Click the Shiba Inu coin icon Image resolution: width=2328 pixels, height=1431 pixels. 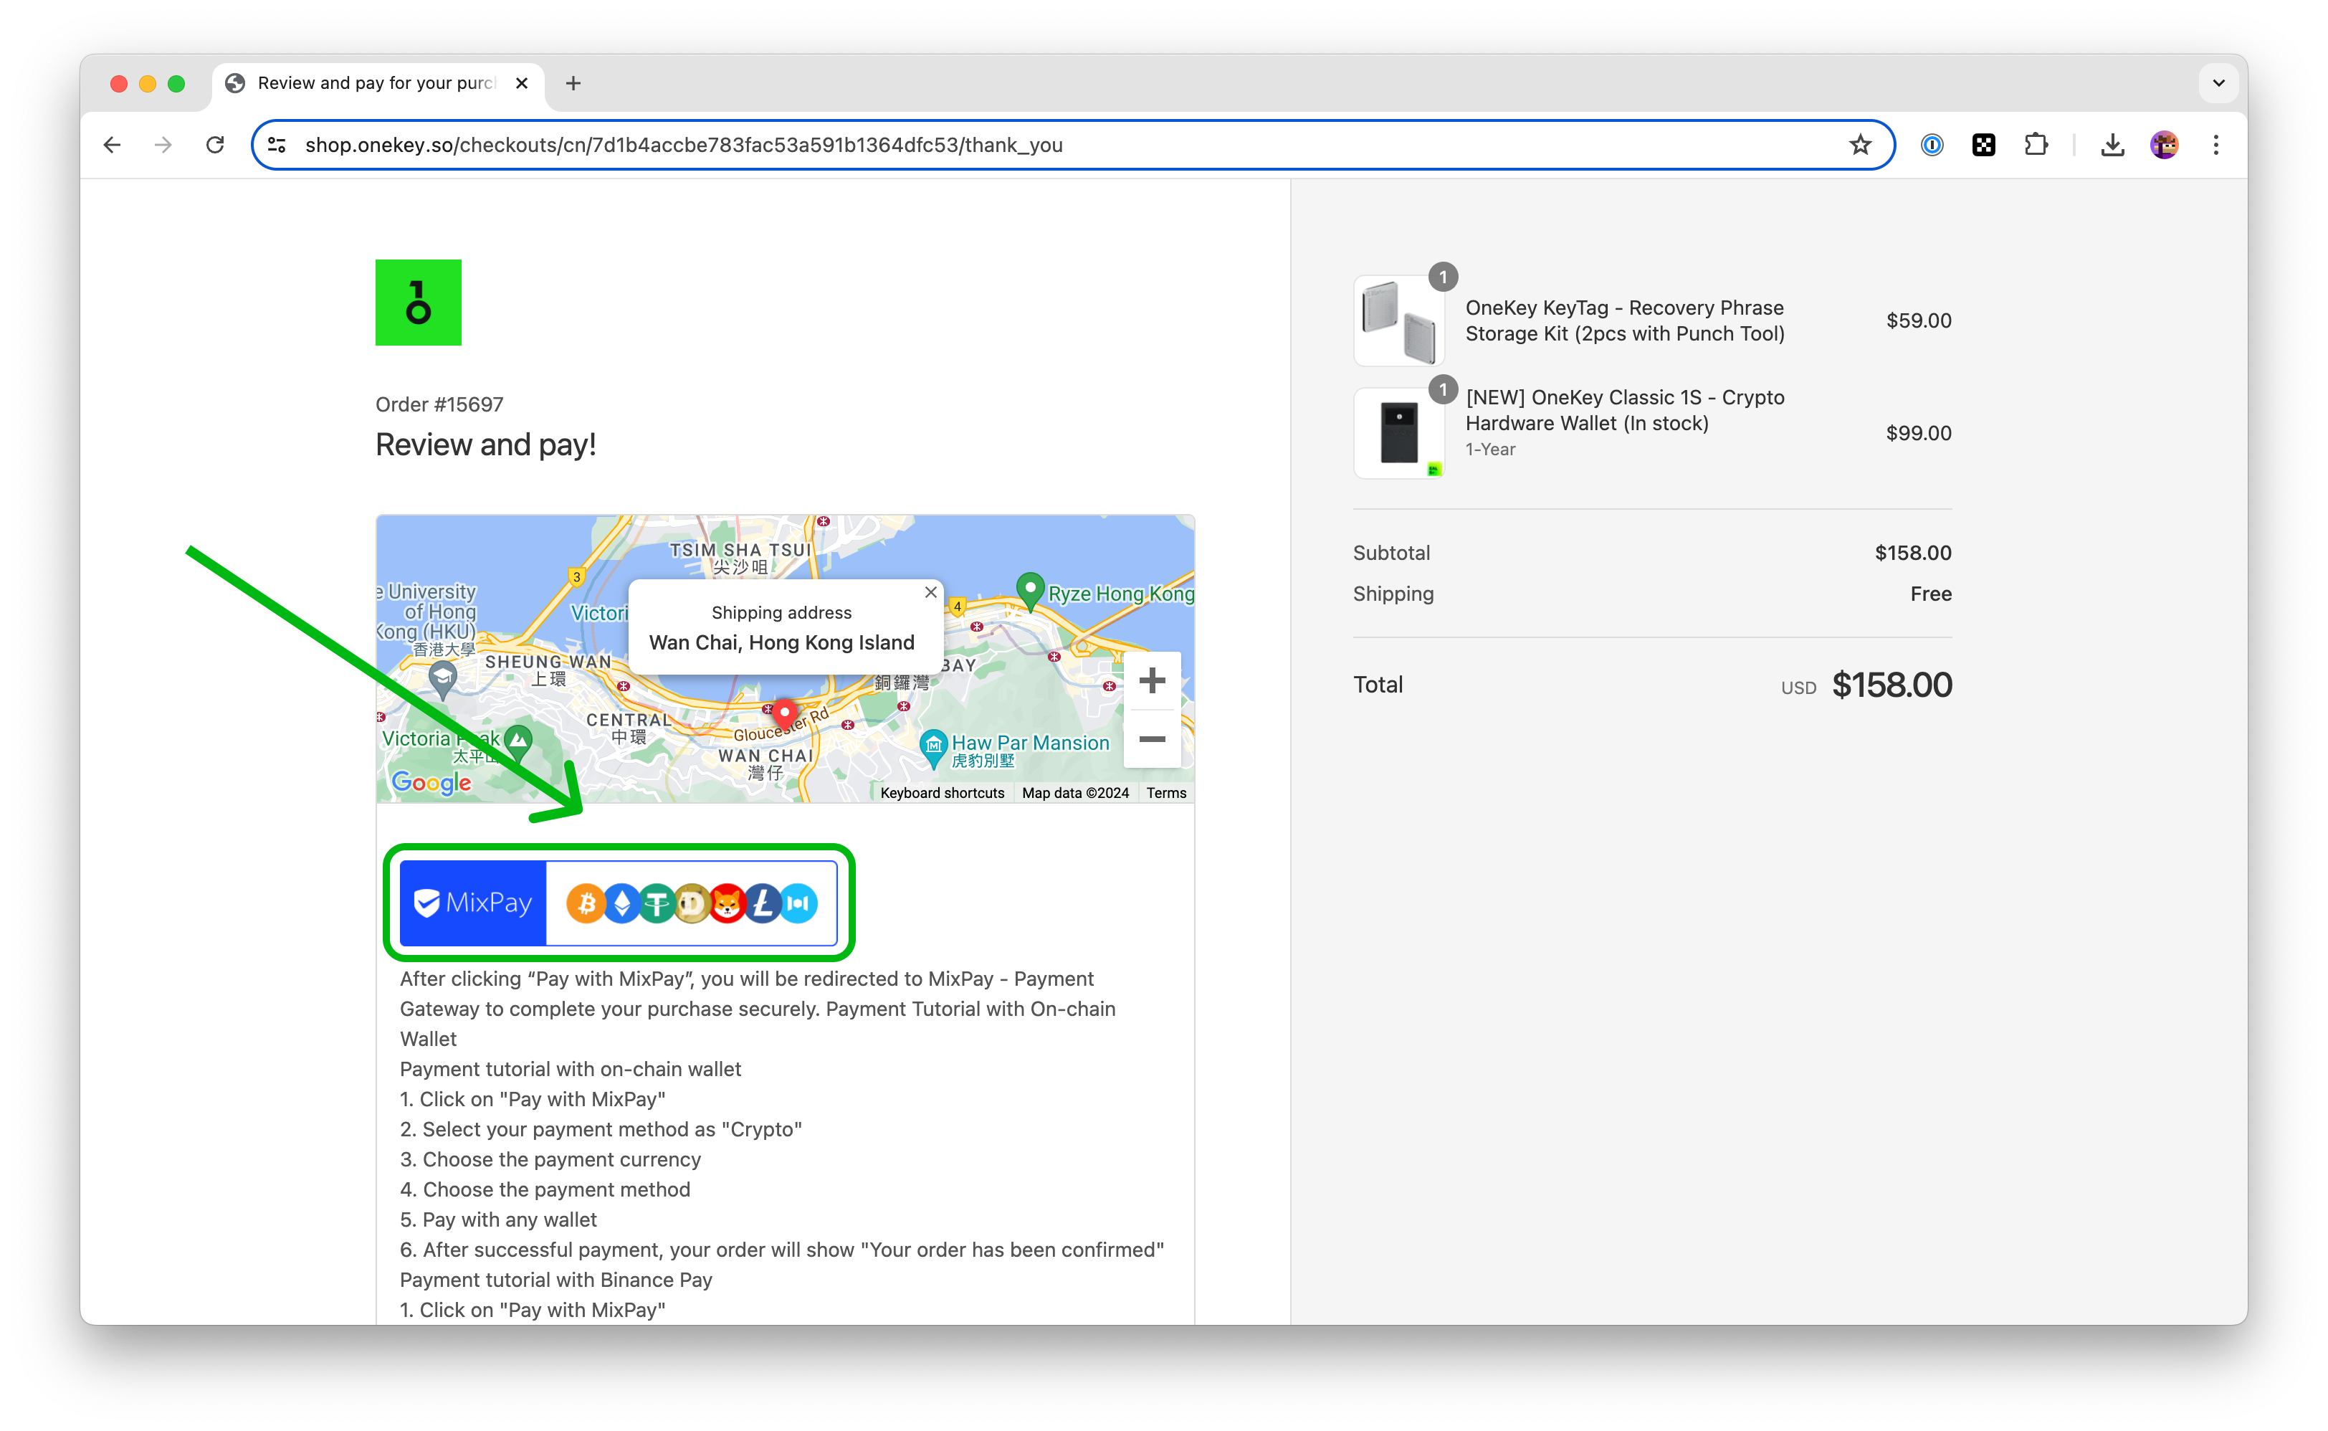(x=727, y=904)
